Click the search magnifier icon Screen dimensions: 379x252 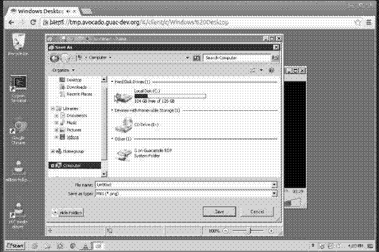coord(275,58)
